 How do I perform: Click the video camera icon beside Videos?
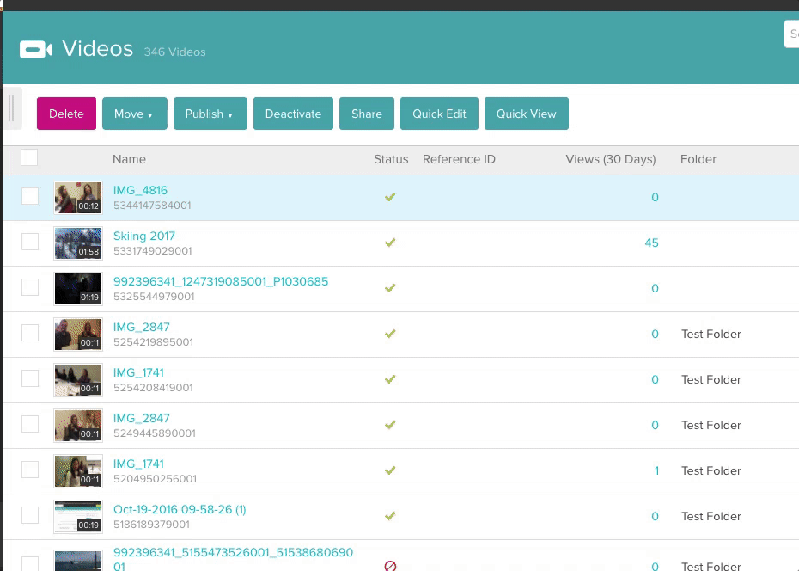[x=35, y=49]
